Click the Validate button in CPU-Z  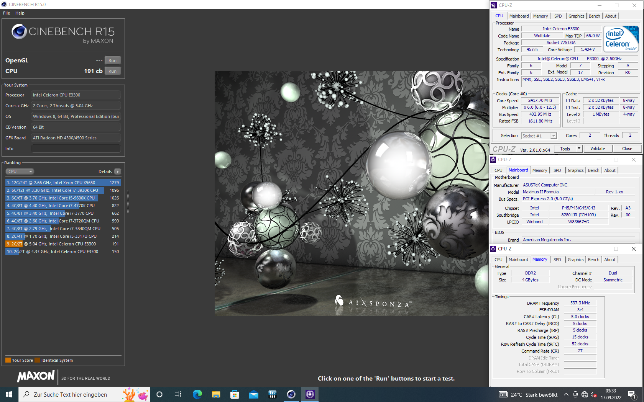click(x=598, y=149)
